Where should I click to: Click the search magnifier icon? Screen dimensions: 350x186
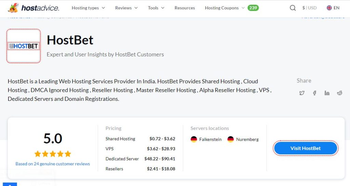click(293, 8)
